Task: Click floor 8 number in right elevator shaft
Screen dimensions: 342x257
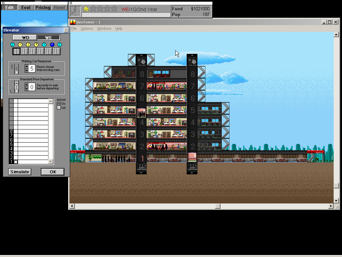Action: click(193, 74)
